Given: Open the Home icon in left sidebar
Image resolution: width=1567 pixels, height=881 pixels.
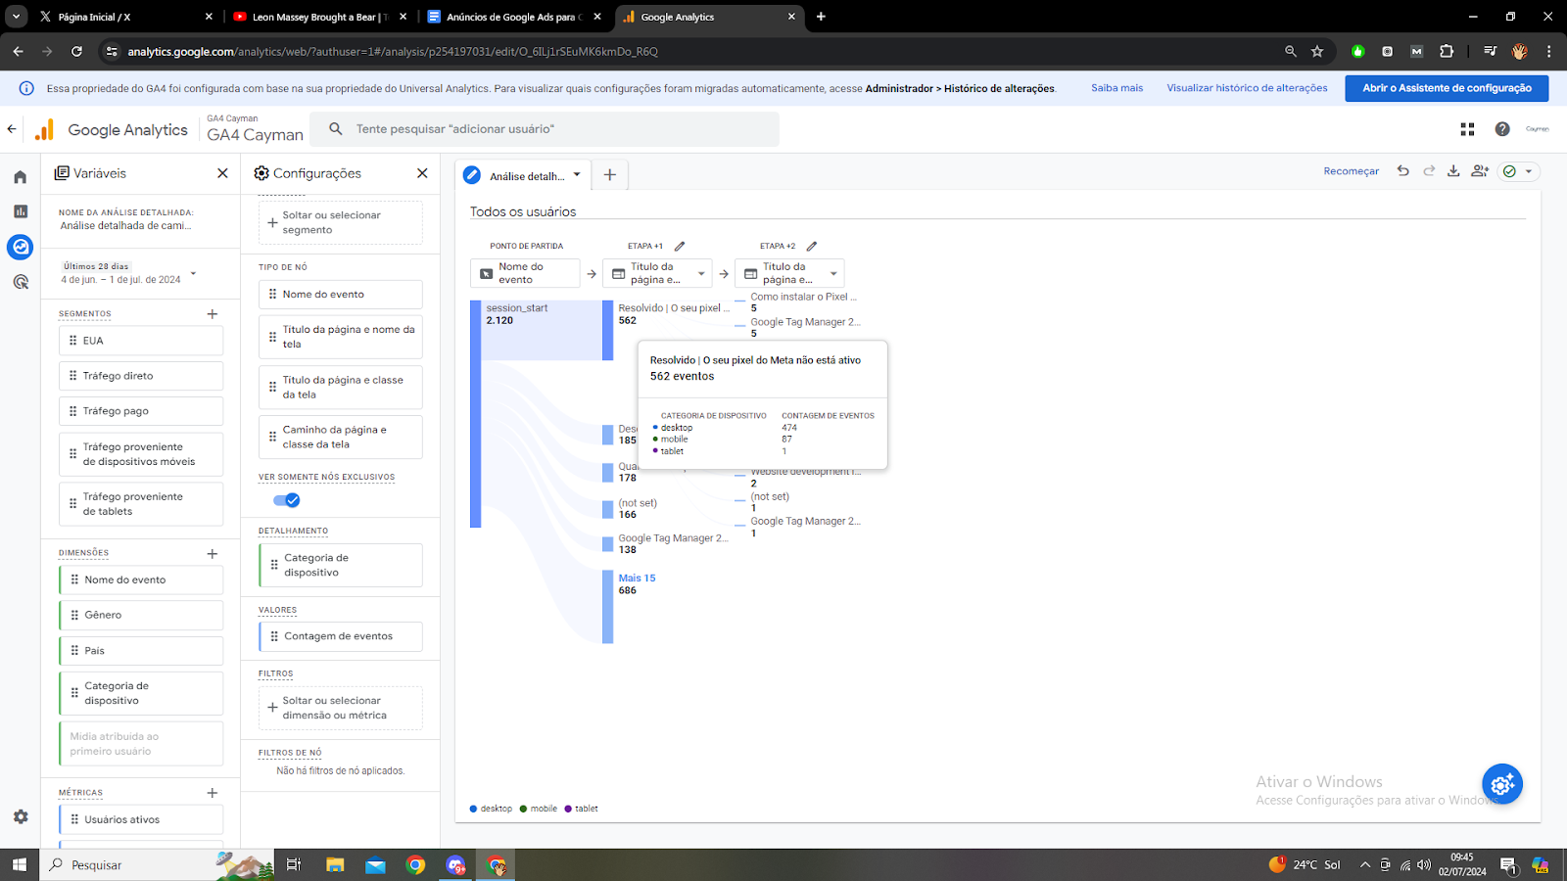Looking at the screenshot, I should point(20,177).
